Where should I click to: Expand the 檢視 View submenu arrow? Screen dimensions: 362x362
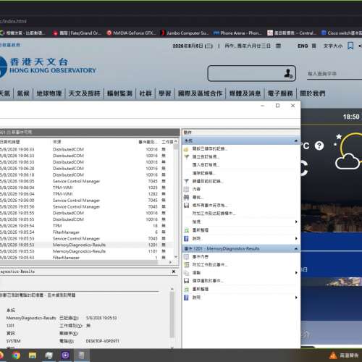click(x=296, y=222)
